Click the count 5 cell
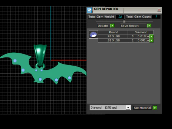The height and width of the screenshot is (129, 172). (133, 36)
